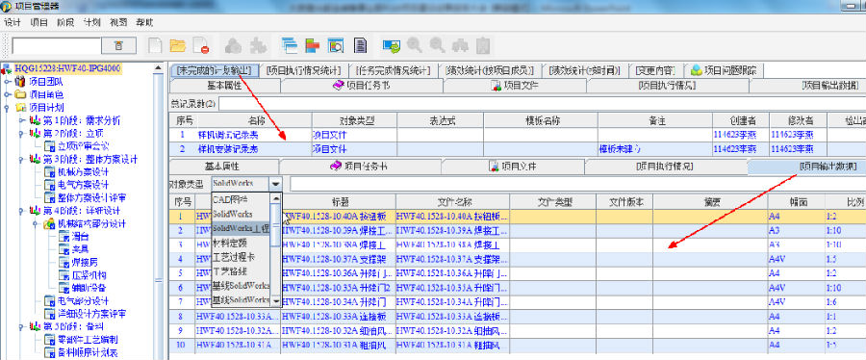Viewport: 866px width, 360px height.
Task: Open upper 项目任务书 tab
Action: click(362, 86)
